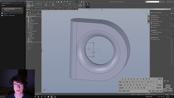Click the Material item in tree
Image resolution: width=174 pixels, height=98 pixels.
33,23
